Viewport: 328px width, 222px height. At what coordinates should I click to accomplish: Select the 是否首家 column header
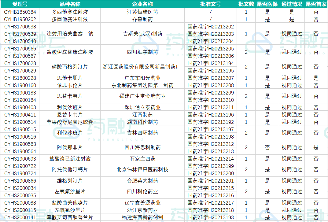click(316, 4)
